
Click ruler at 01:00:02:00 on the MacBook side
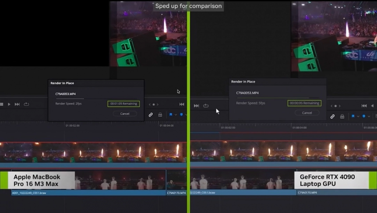coord(72,125)
